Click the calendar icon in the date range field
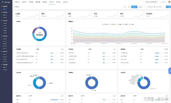 [x=146, y=7]
